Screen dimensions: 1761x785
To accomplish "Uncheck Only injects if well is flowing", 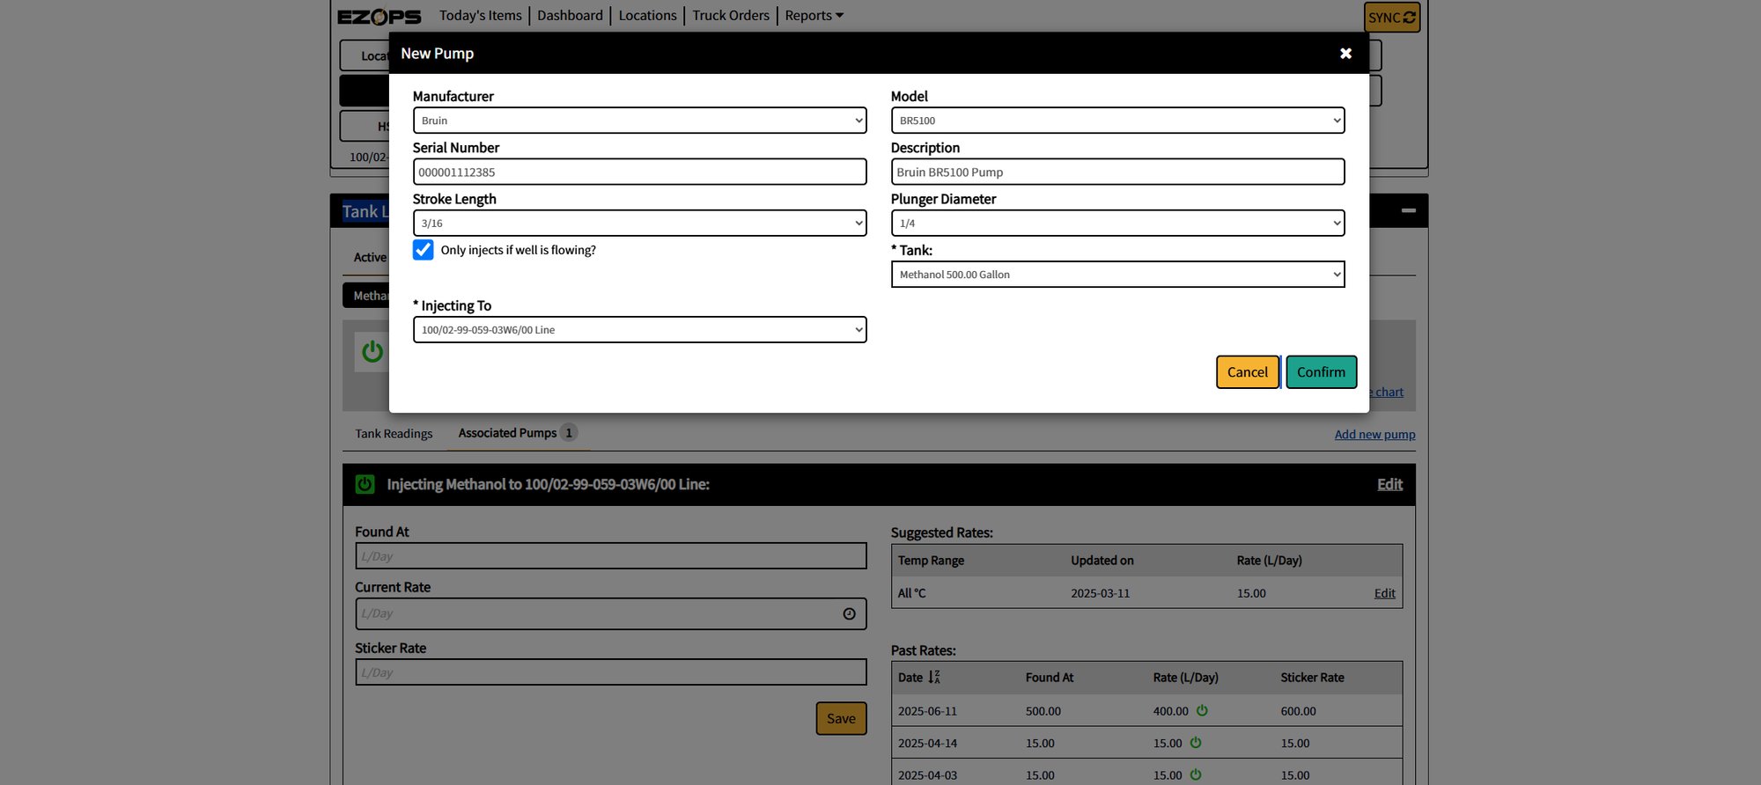I will pos(424,250).
